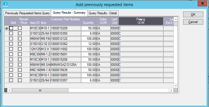Click the quantity field for part 1800011692

88,49
